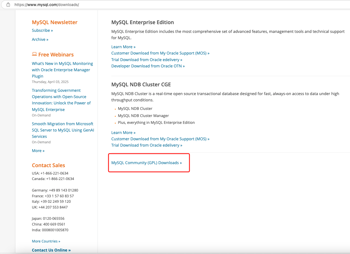Open the Contact Us Online link
The image size is (350, 254).
pyautogui.click(x=51, y=250)
